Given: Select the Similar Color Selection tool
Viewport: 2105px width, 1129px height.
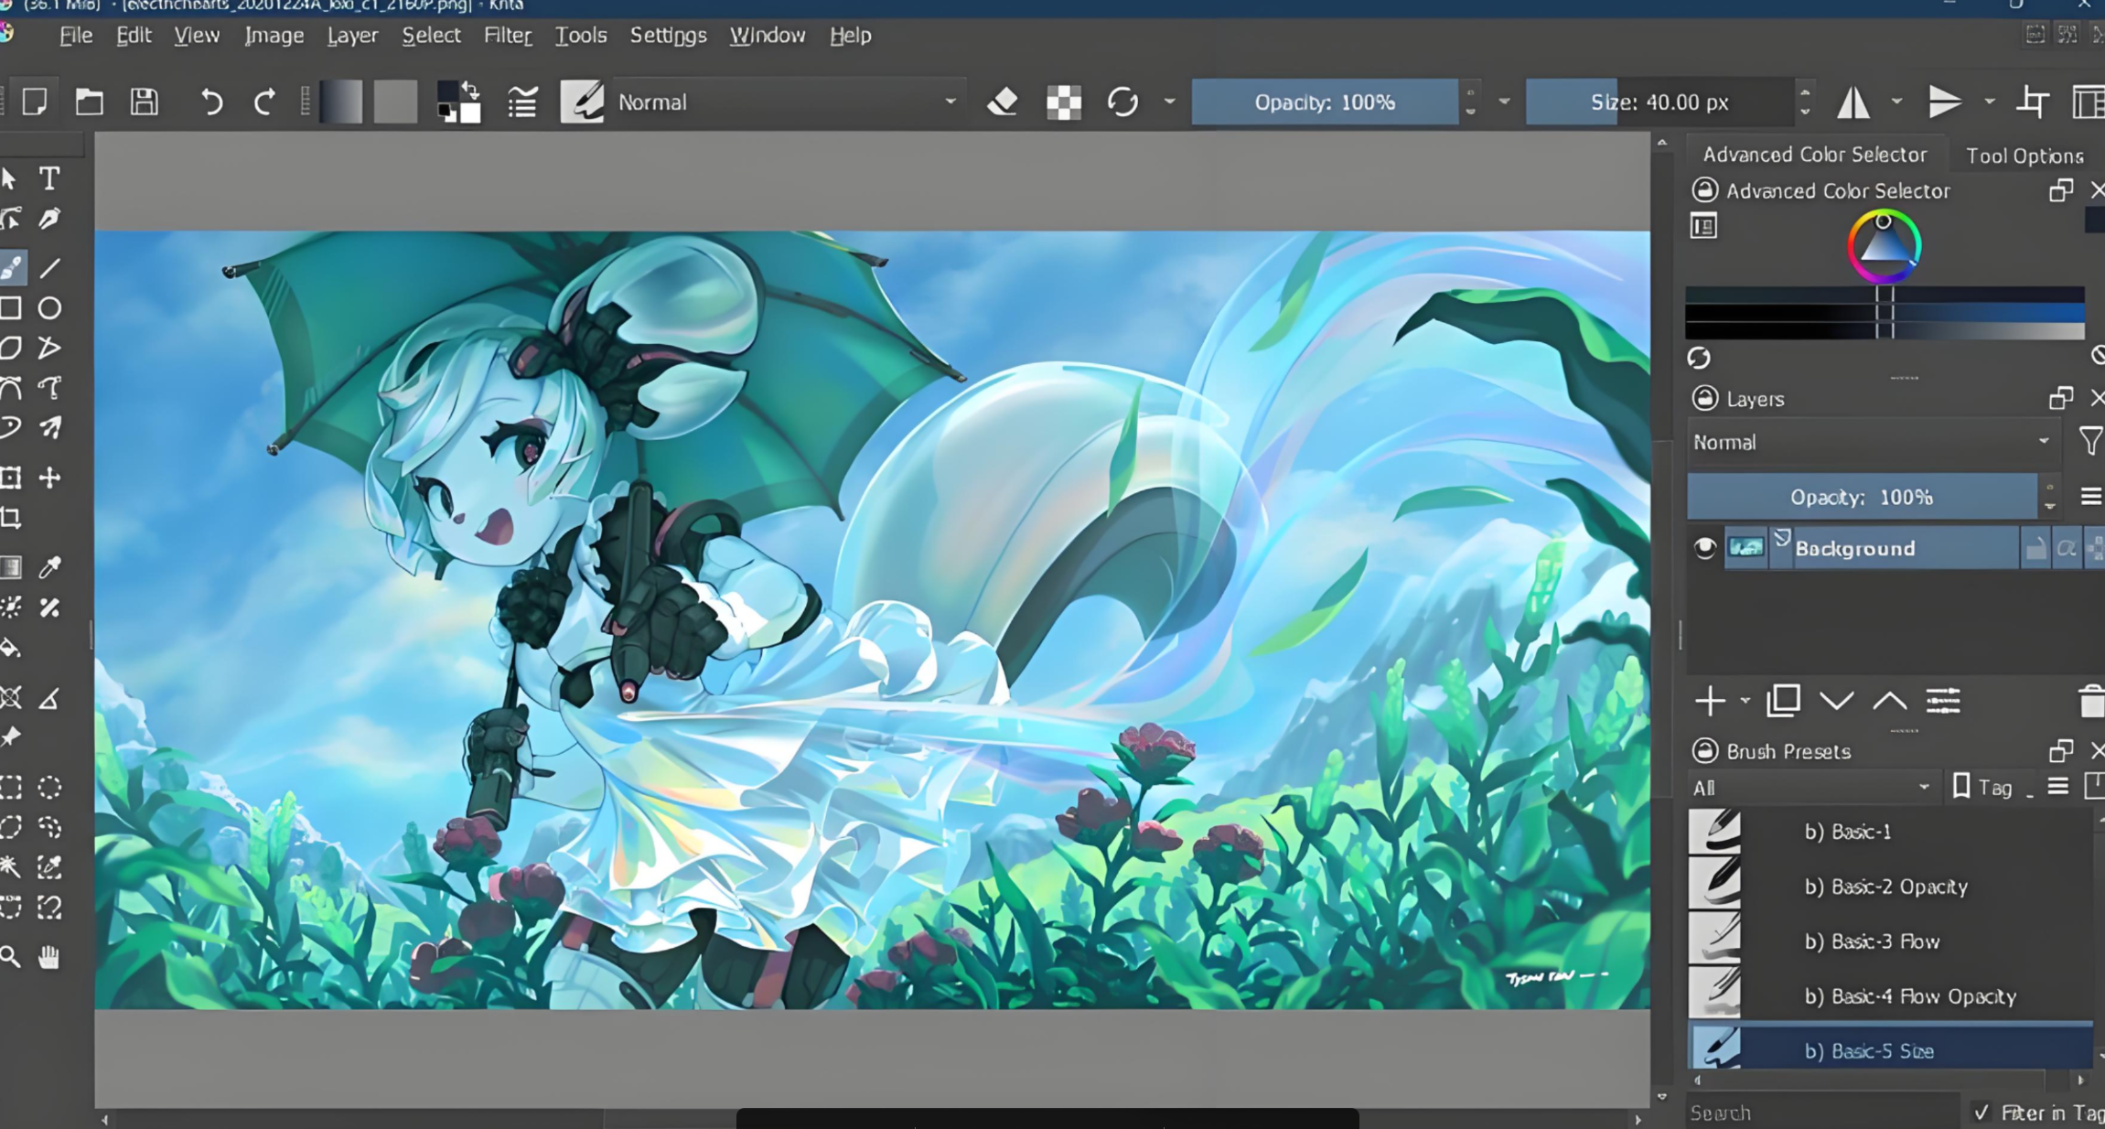Looking at the screenshot, I should [x=49, y=867].
